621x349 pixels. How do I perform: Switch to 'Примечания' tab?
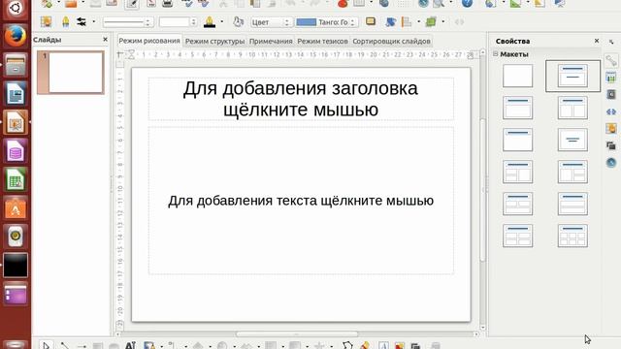click(x=271, y=41)
